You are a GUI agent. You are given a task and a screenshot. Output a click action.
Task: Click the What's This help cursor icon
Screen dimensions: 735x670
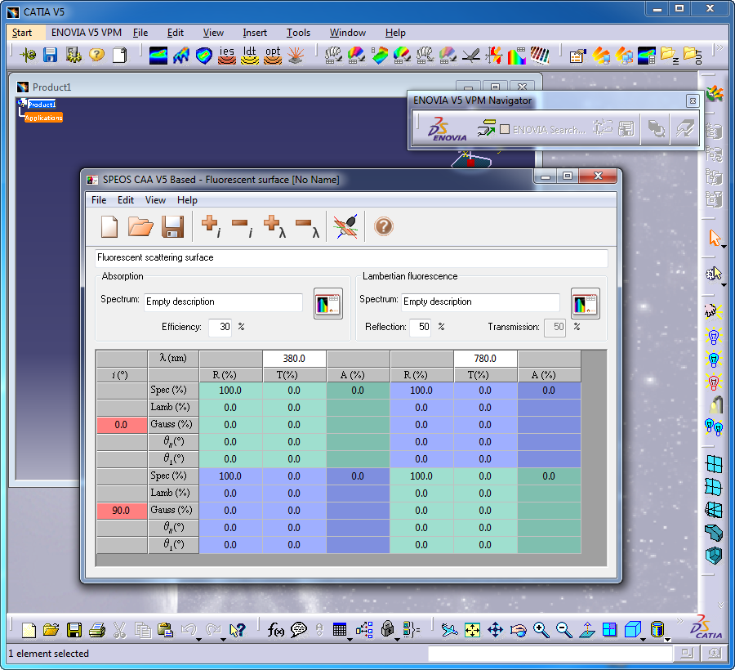(x=238, y=630)
